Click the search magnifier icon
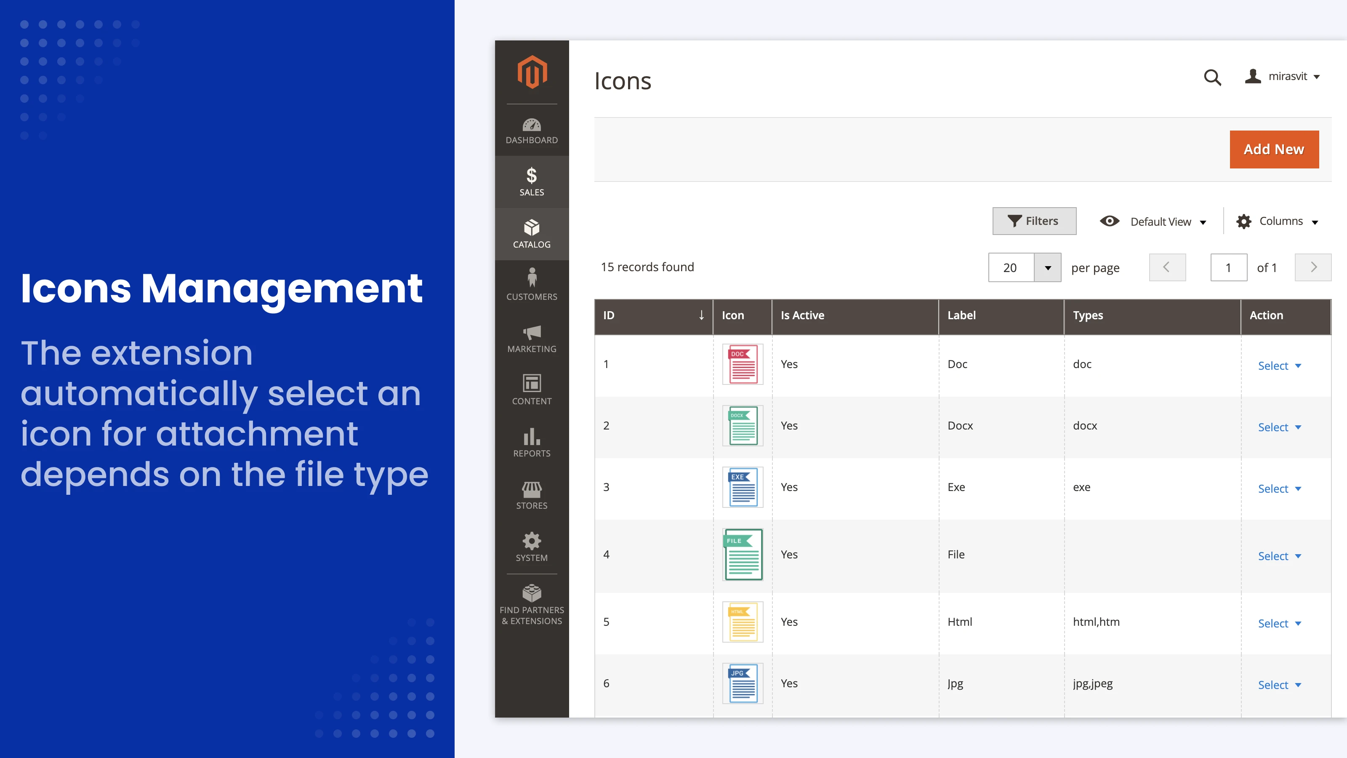This screenshot has height=758, width=1347. click(1212, 77)
